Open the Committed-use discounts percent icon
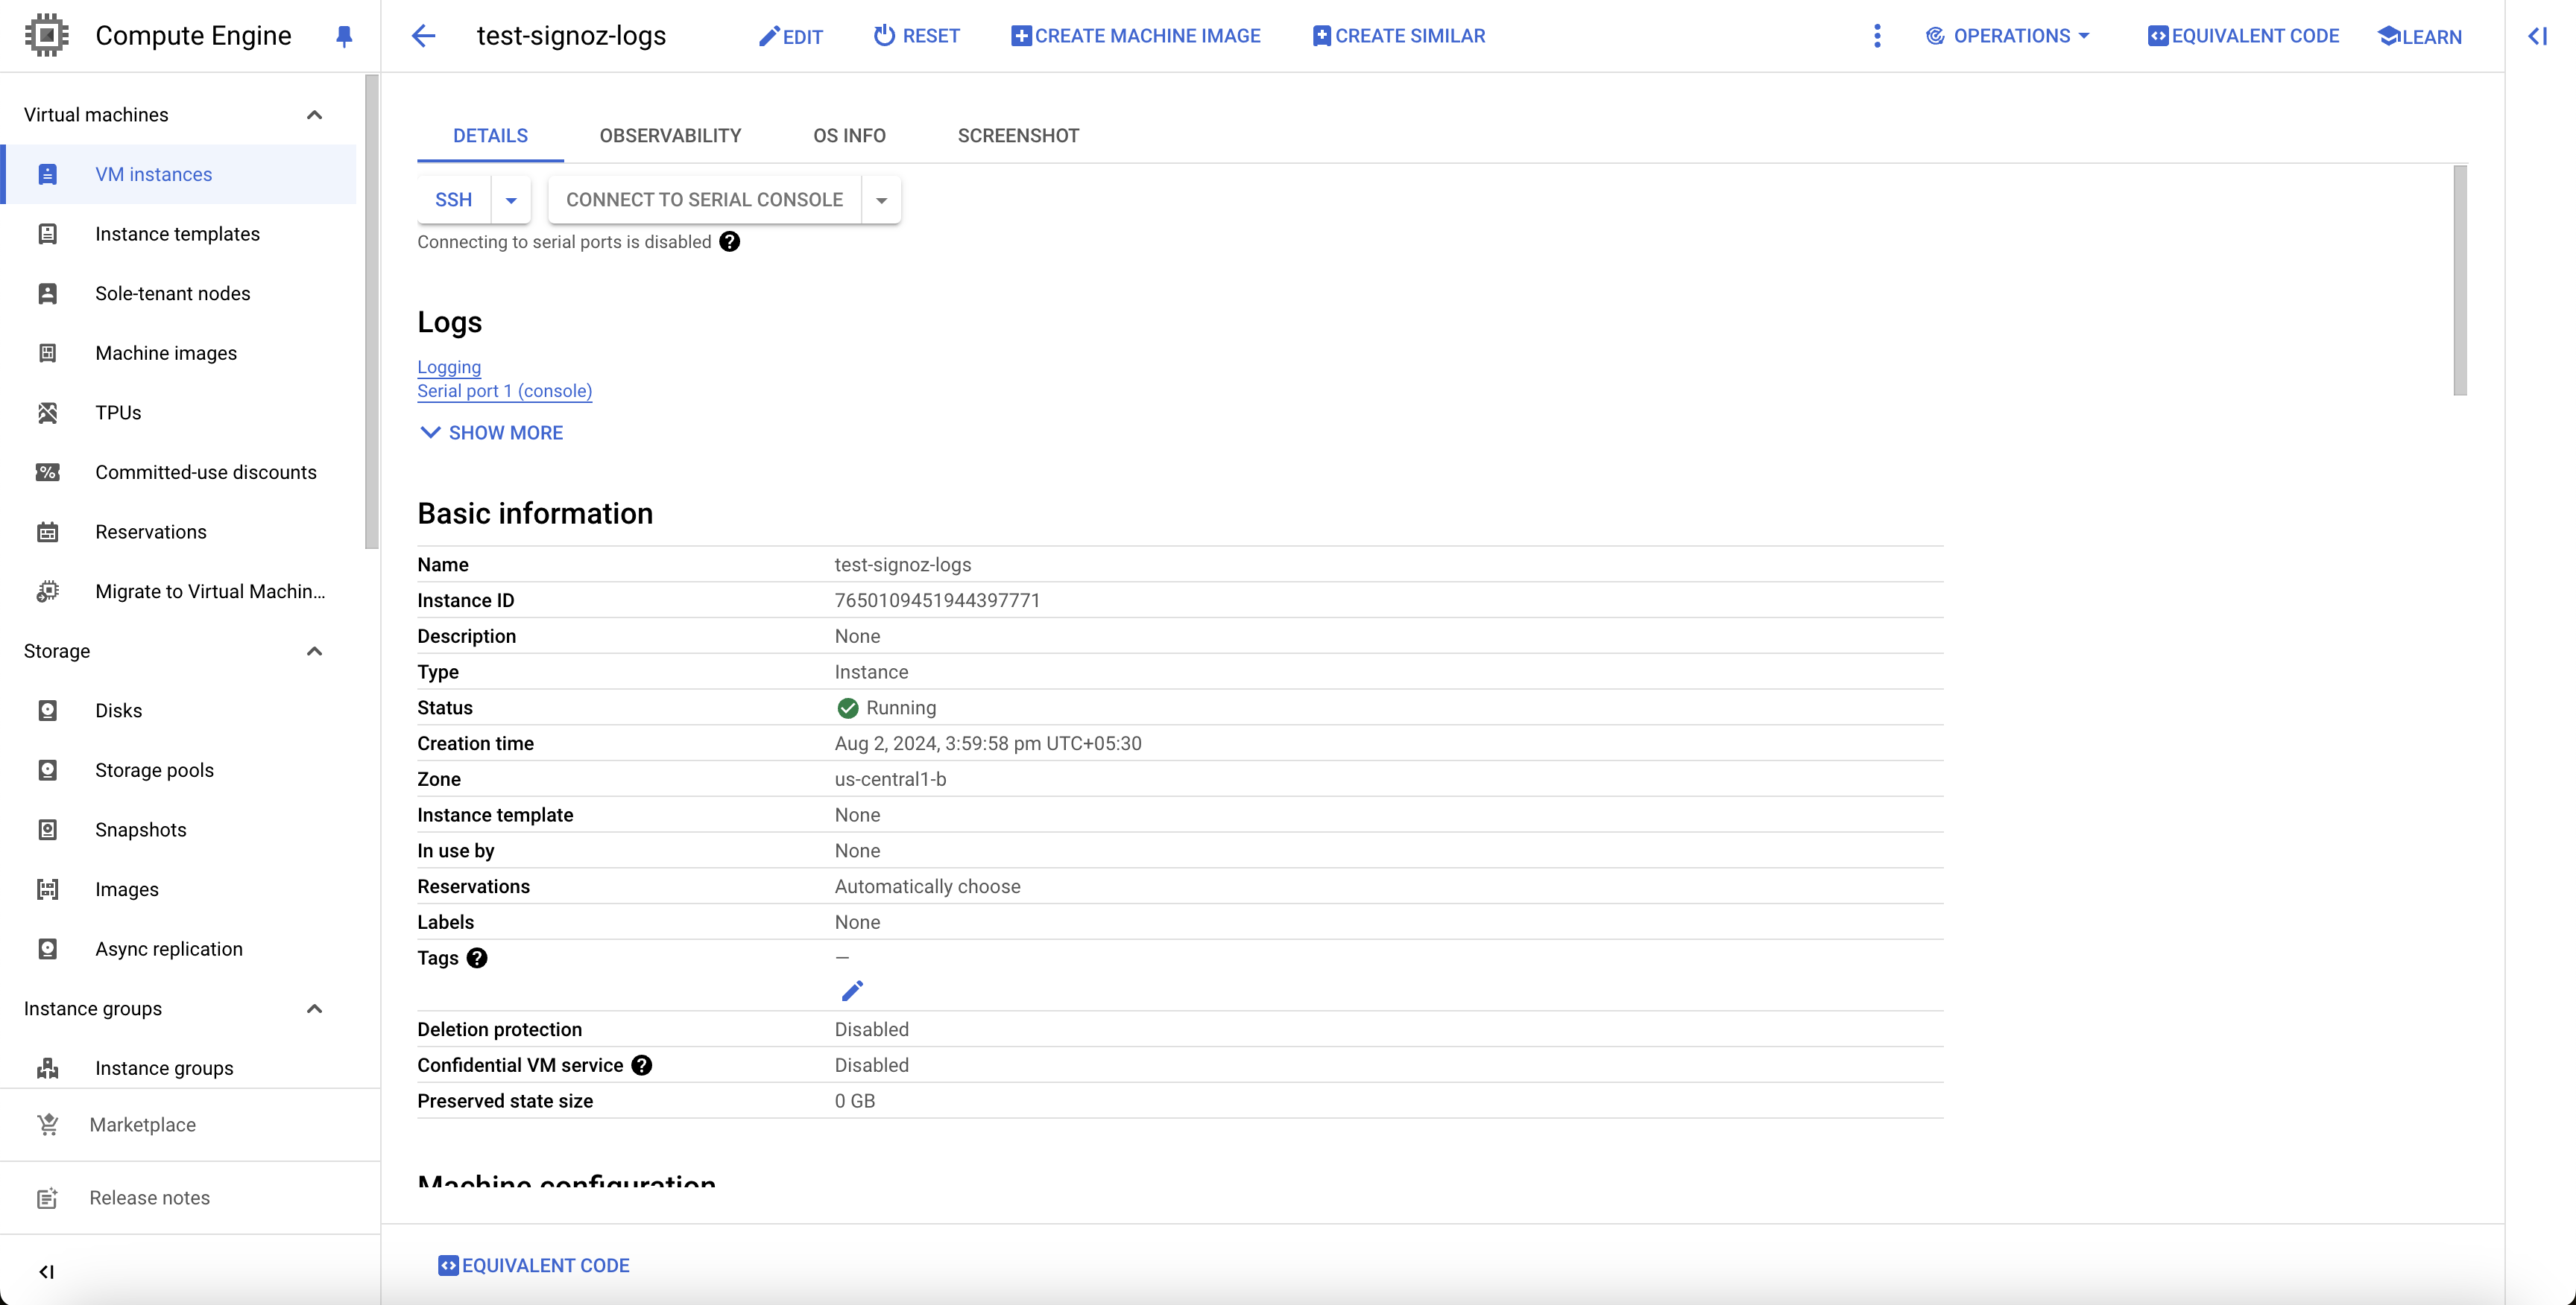The height and width of the screenshot is (1305, 2576). [x=47, y=471]
